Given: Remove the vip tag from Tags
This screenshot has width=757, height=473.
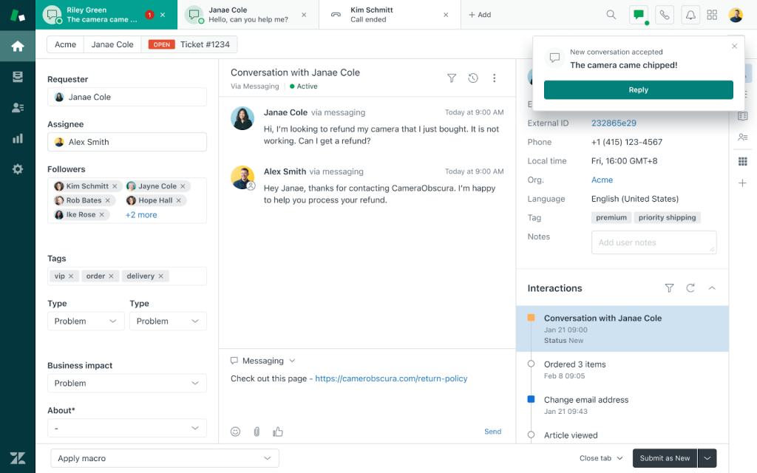Looking at the screenshot, I should (72, 275).
